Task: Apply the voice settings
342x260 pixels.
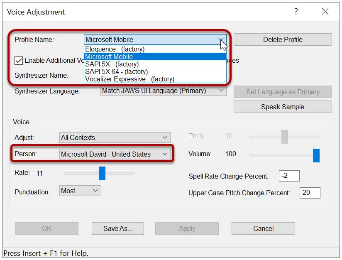Action: (187, 228)
